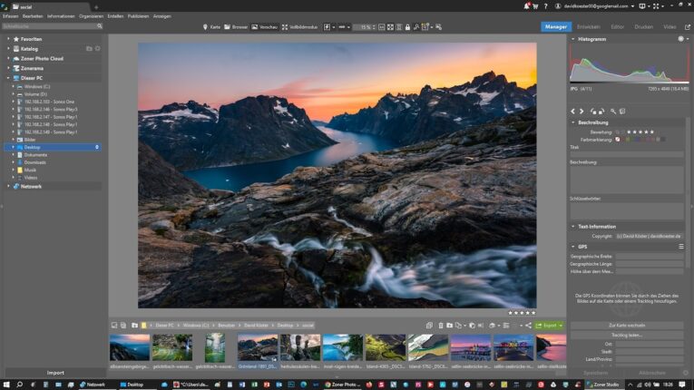Go to next image arrow in info panel
The height and width of the screenshot is (390, 694).
(582, 112)
